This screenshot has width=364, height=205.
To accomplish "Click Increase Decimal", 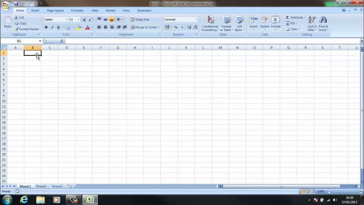I will pos(189,27).
